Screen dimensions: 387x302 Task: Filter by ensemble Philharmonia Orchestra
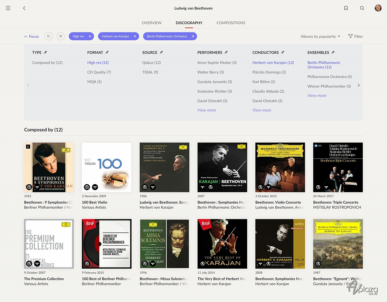[330, 77]
